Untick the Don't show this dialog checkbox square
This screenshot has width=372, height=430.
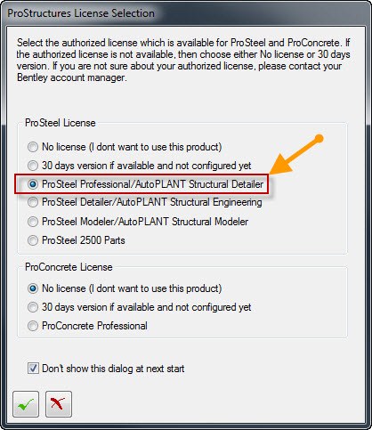[33, 369]
